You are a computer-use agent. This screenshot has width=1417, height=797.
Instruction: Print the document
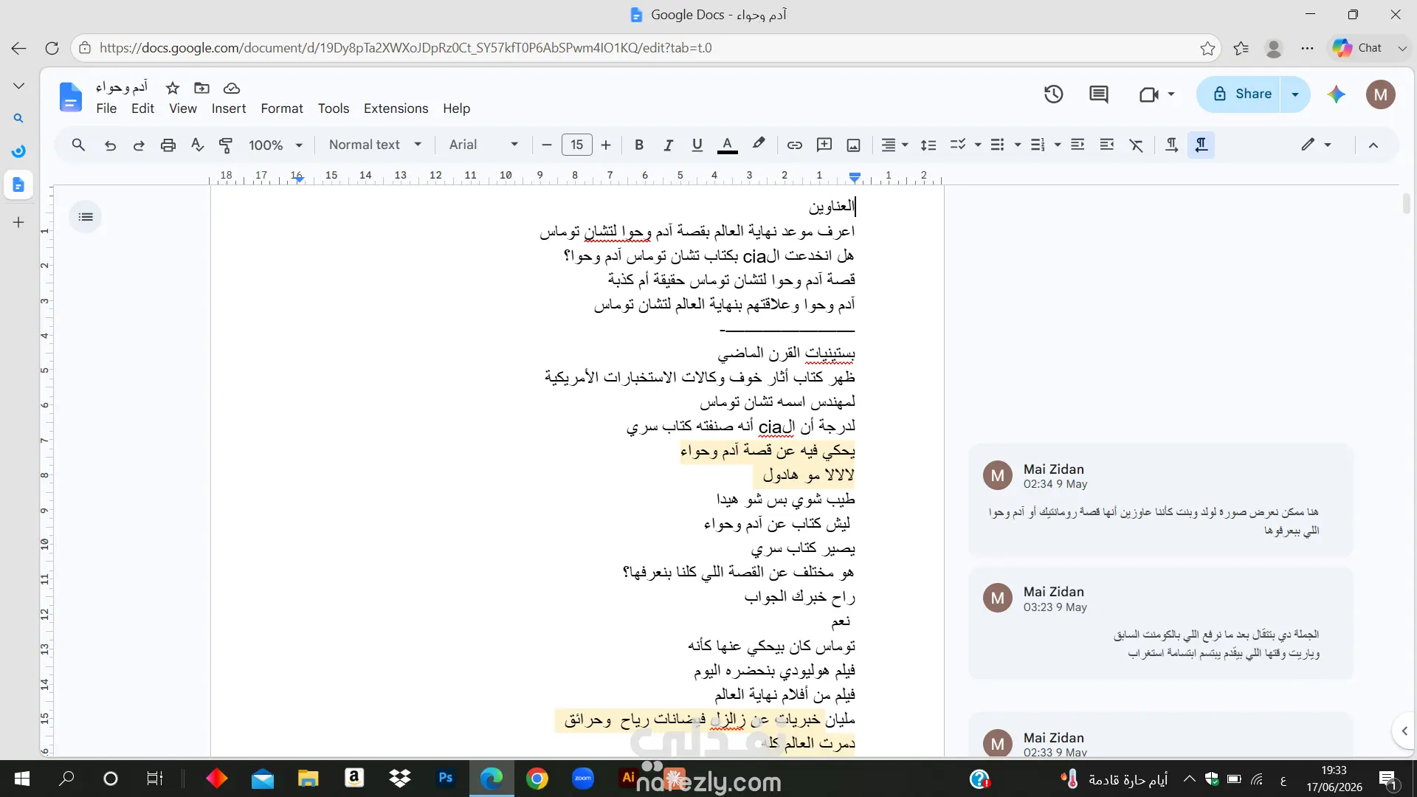pyautogui.click(x=168, y=145)
